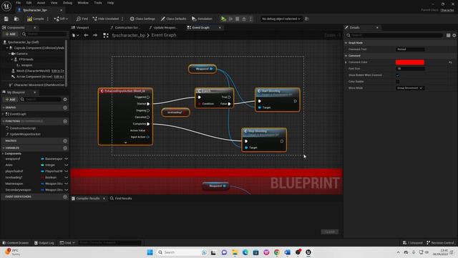The width and height of the screenshot is (458, 258).
Task: Click the Find toolbar button
Action: [x=82, y=19]
